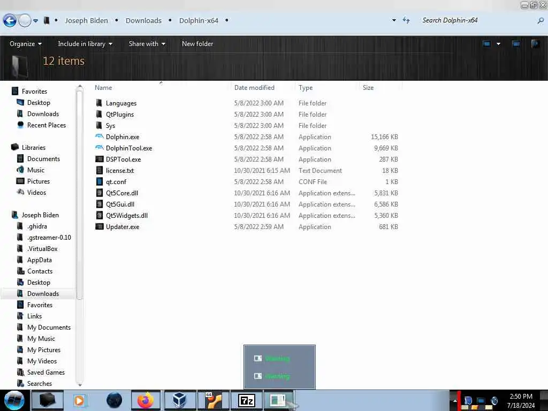Select the Sys folder
Screen dimensions: 548x411
(x=110, y=125)
